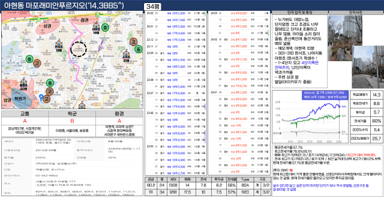Click the 목표매매가 value 14.3

pos(377,95)
